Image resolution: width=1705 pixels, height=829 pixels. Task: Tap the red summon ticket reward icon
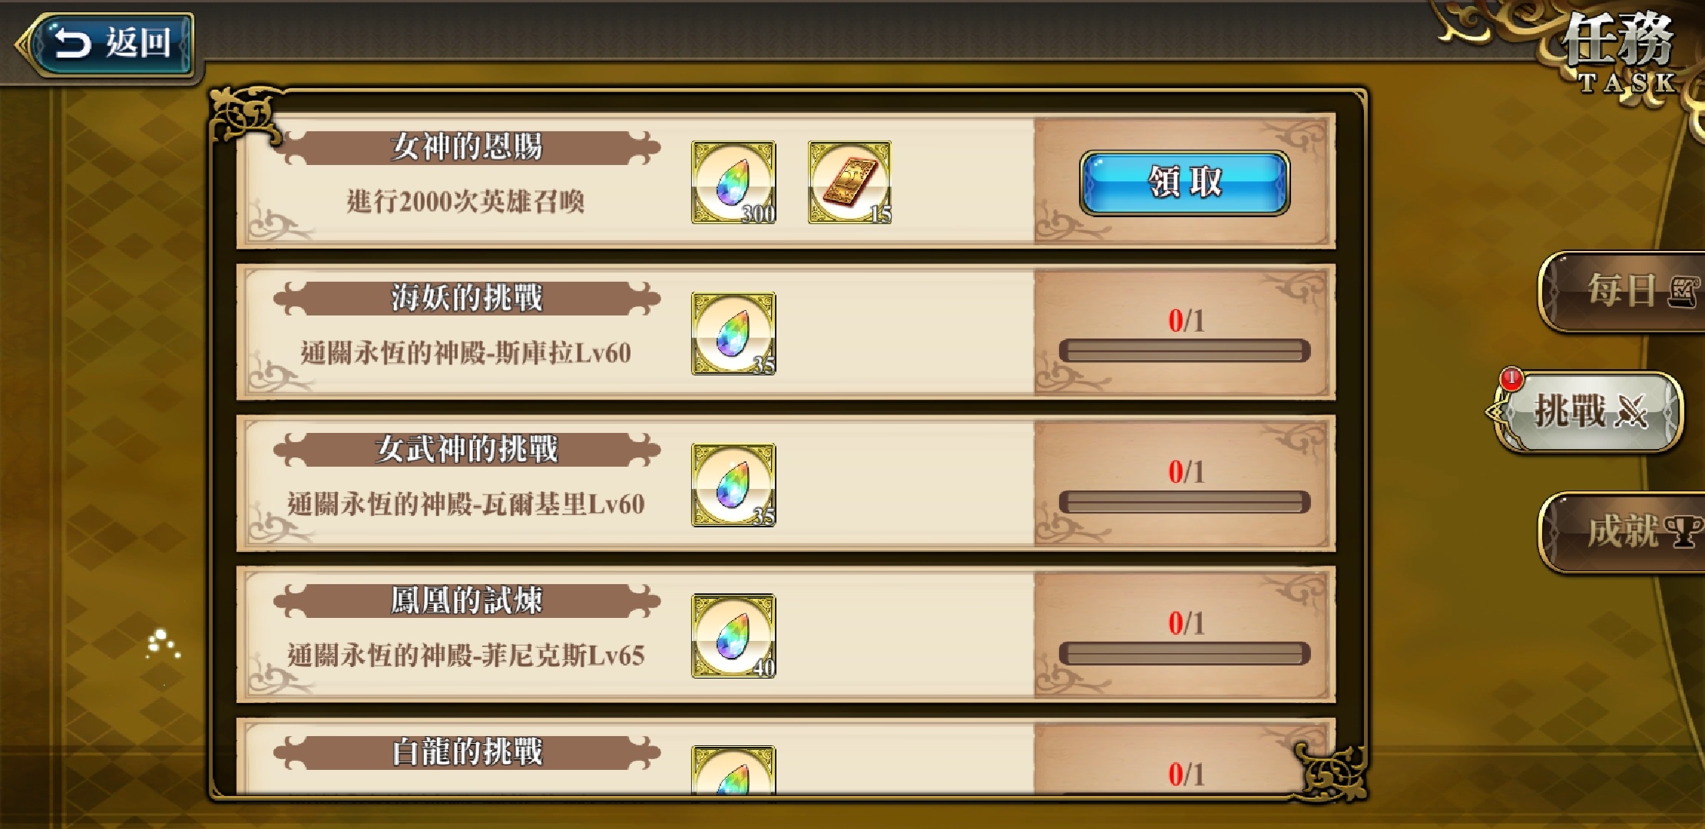(x=849, y=183)
